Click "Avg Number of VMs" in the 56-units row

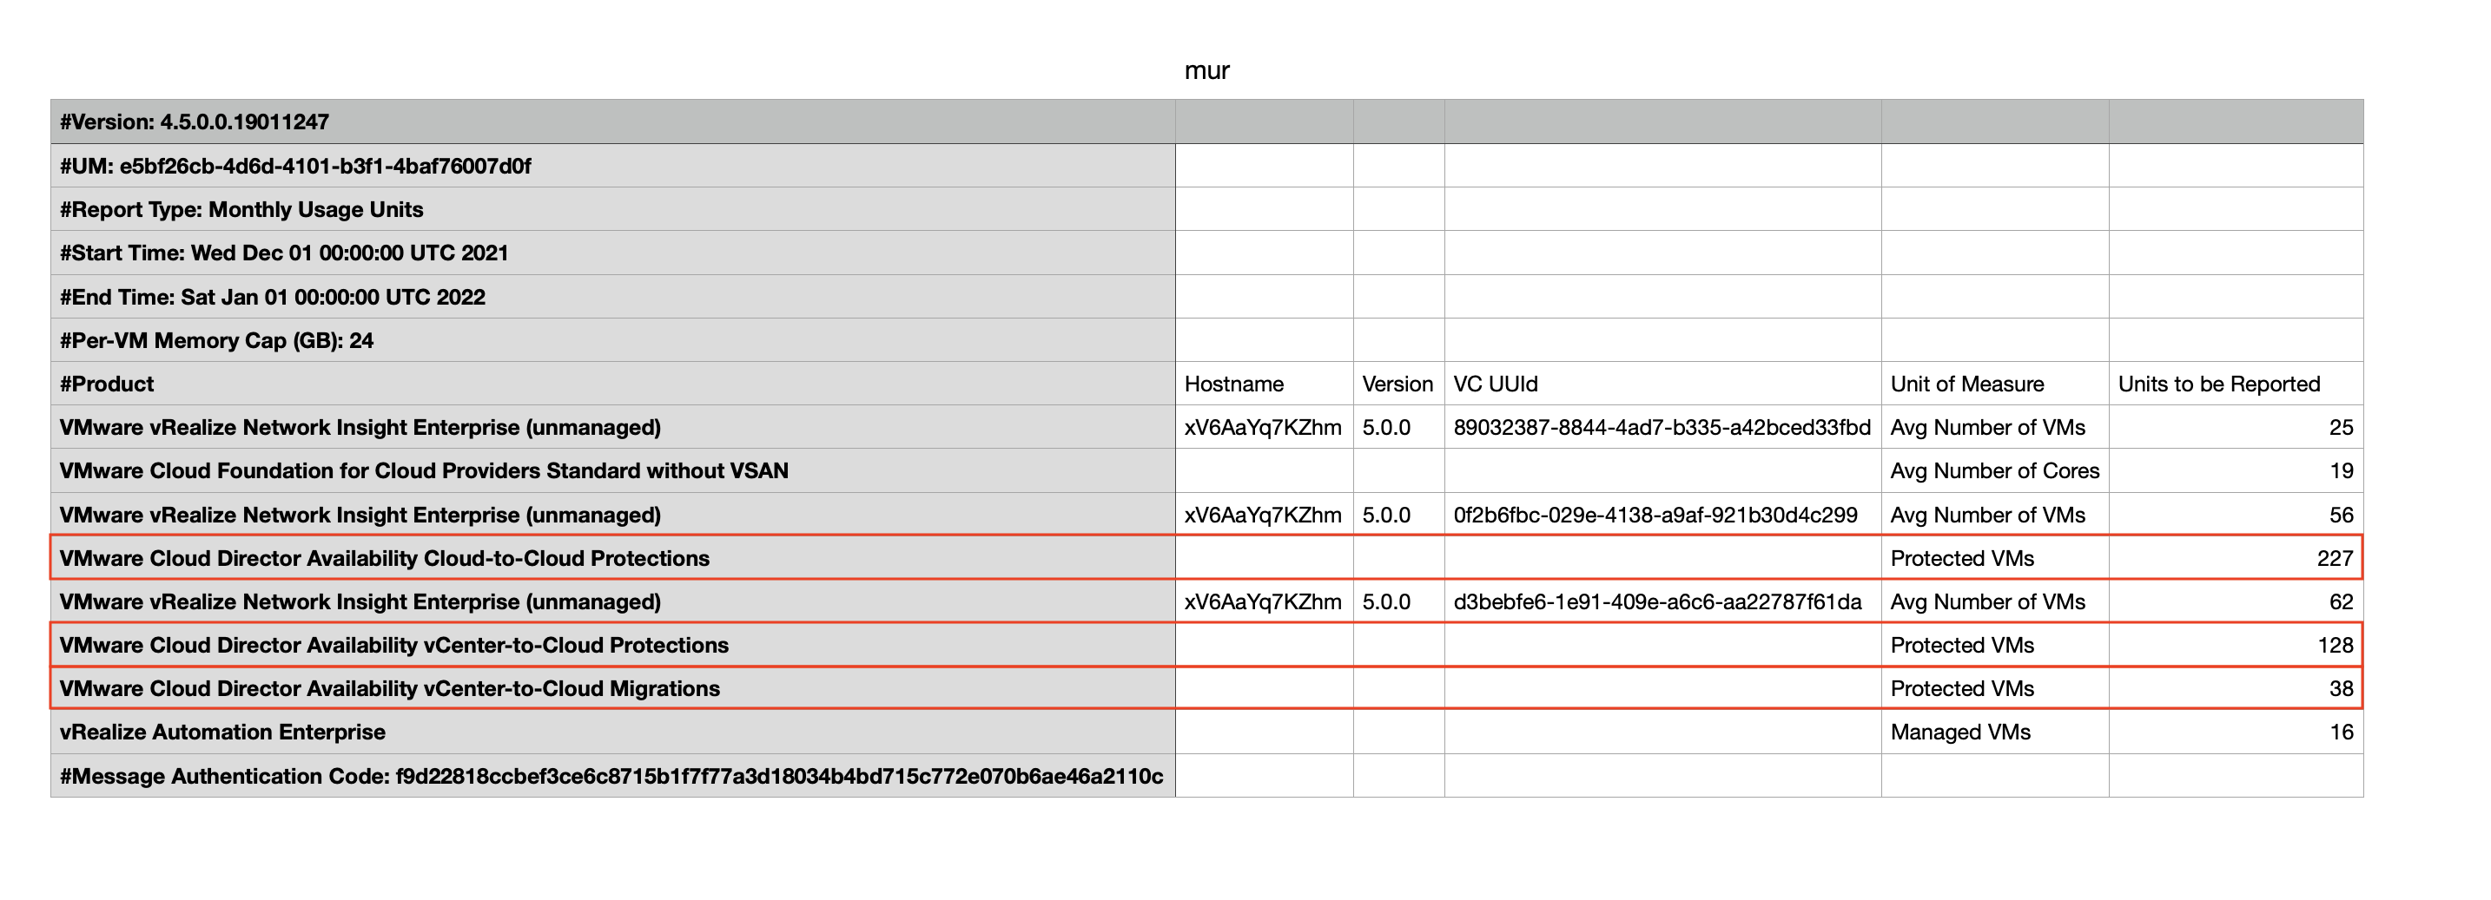point(1995,515)
